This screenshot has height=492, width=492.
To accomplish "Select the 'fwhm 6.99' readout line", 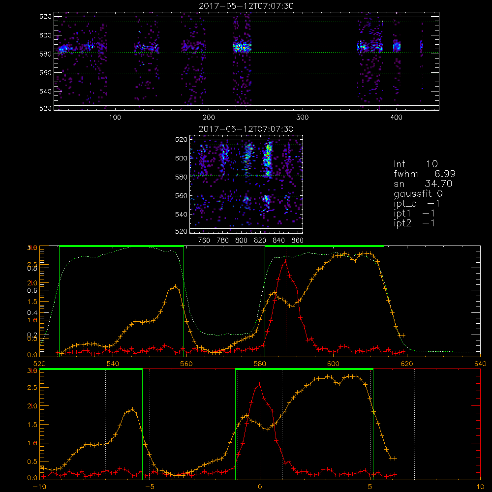I will [425, 174].
